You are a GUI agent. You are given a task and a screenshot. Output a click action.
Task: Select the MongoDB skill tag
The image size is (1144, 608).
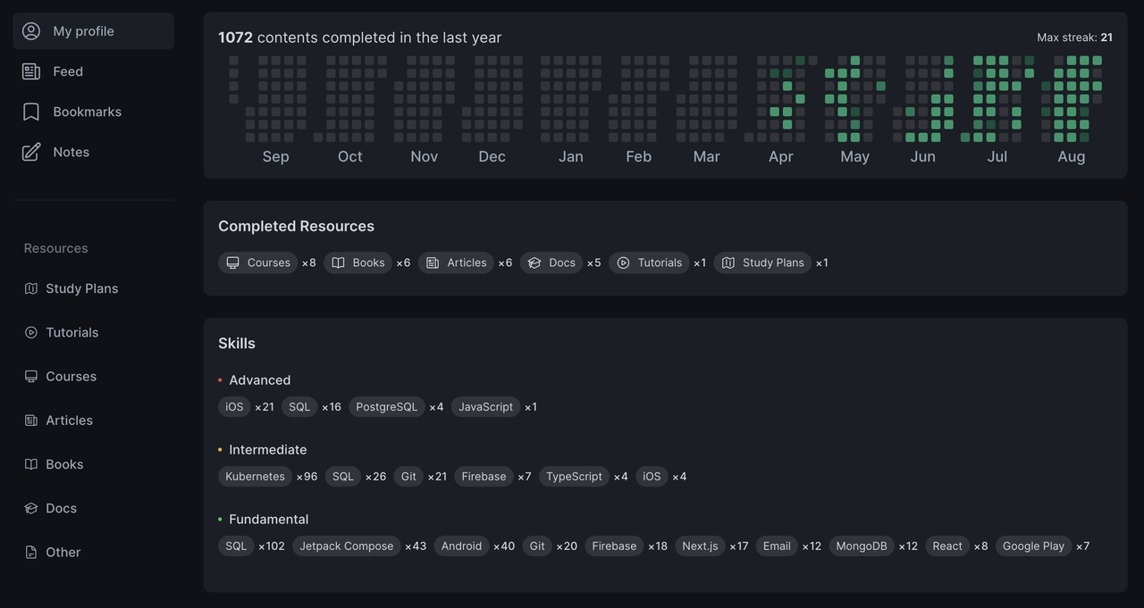click(862, 546)
